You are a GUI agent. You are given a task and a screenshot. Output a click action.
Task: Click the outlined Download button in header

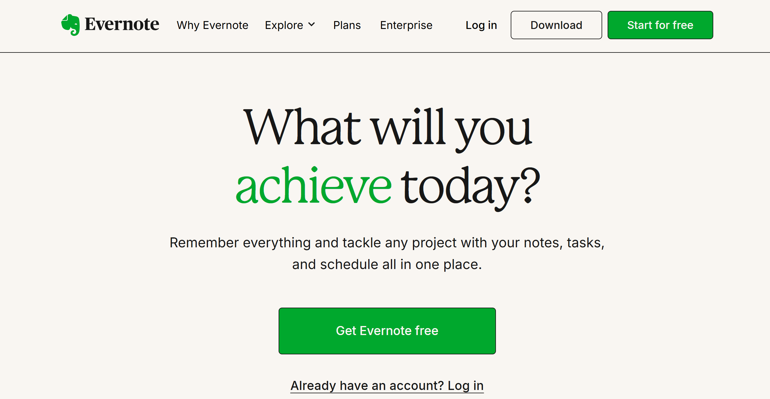coord(556,25)
